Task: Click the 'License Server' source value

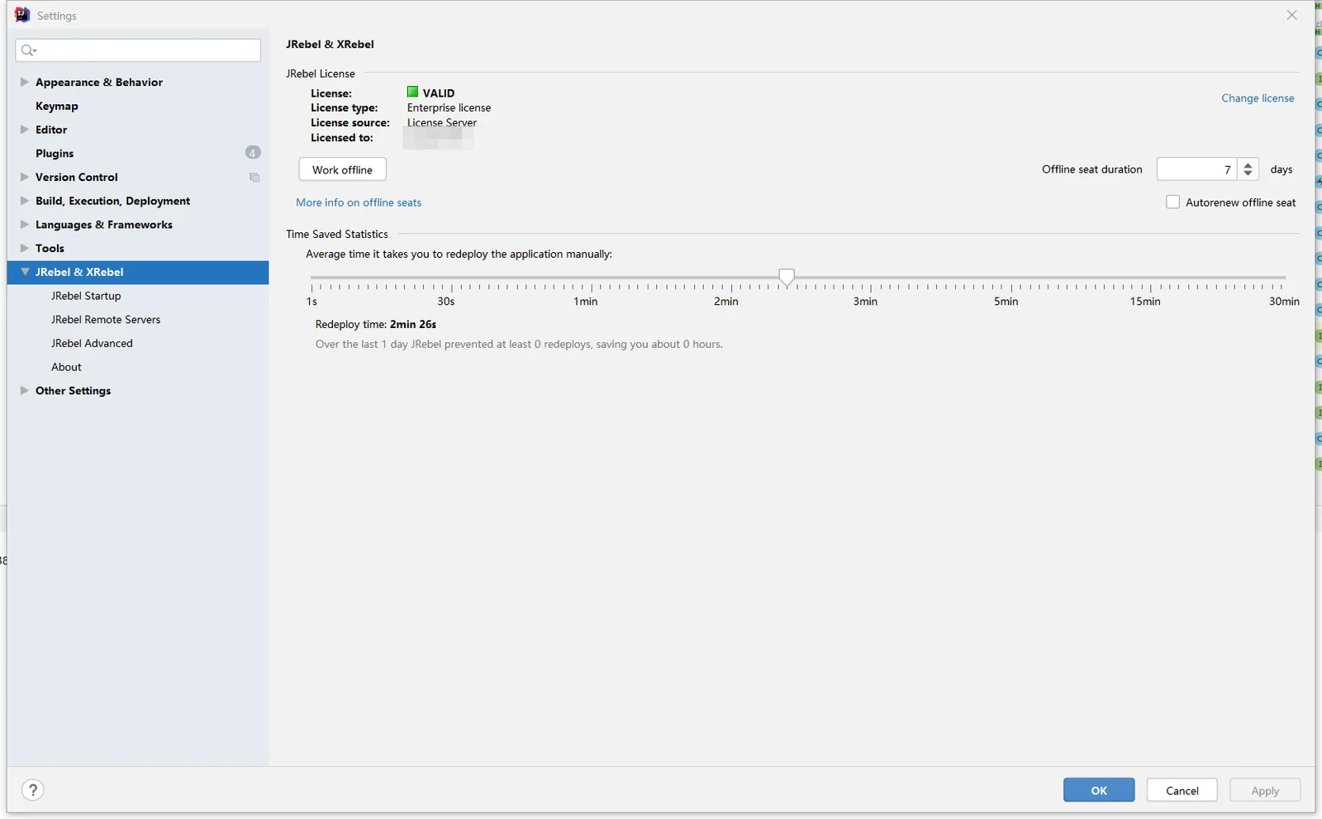Action: tap(442, 123)
